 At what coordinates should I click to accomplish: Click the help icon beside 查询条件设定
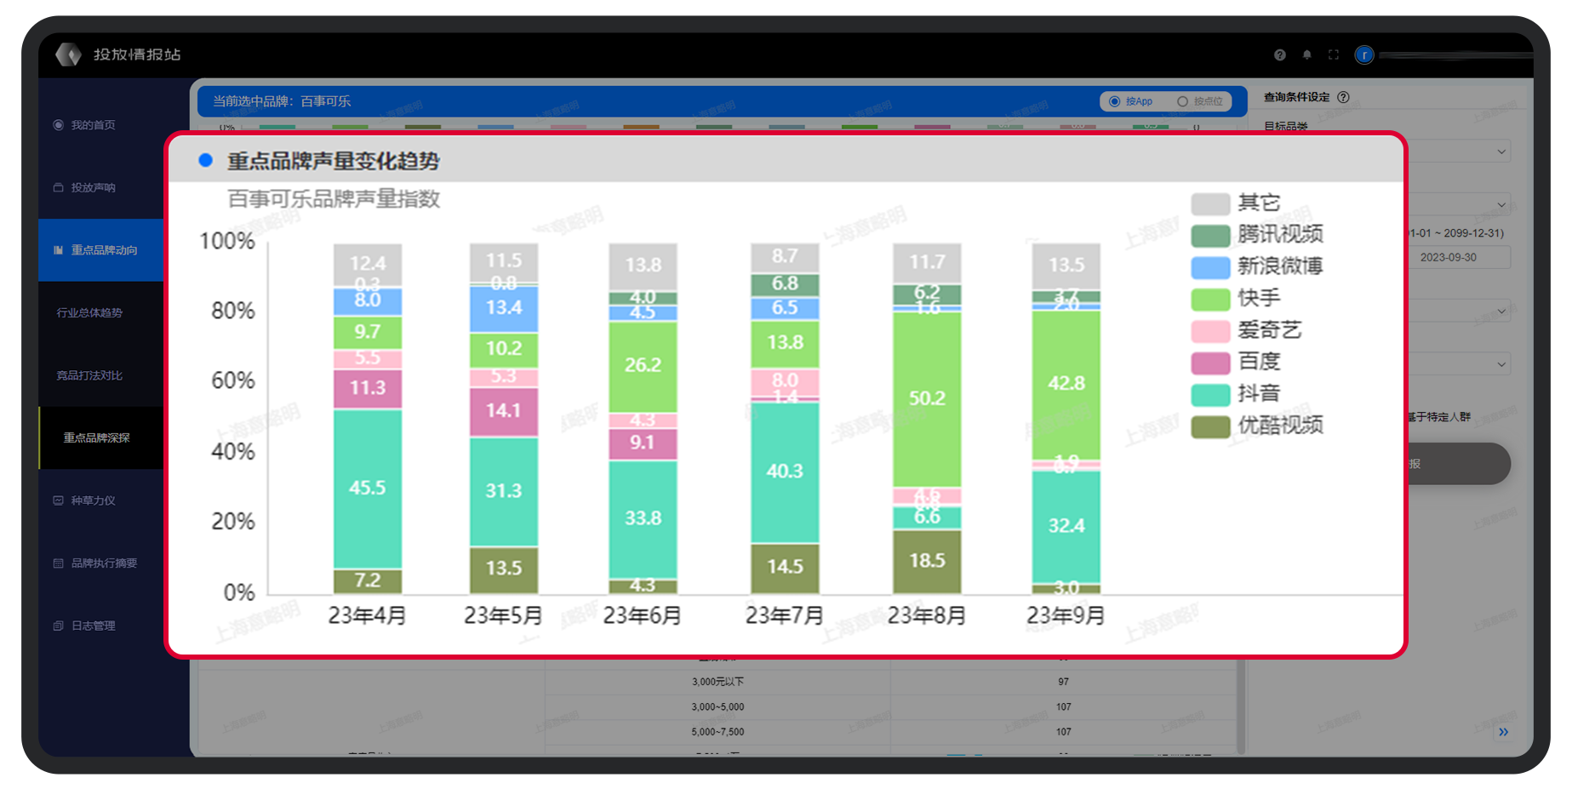pyautogui.click(x=1343, y=97)
